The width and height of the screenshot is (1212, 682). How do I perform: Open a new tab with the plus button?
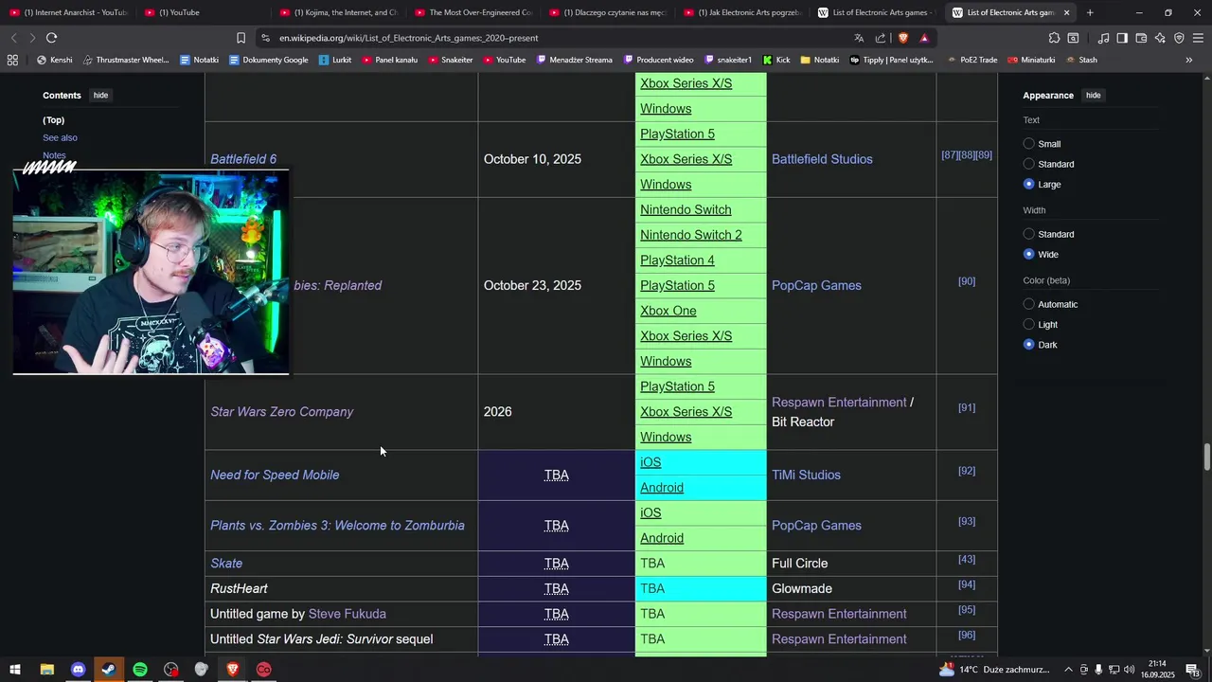tap(1090, 12)
